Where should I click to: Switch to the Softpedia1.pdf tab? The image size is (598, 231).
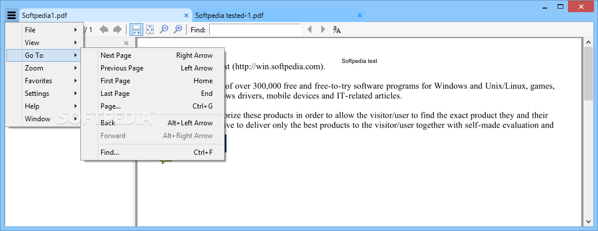[105, 16]
